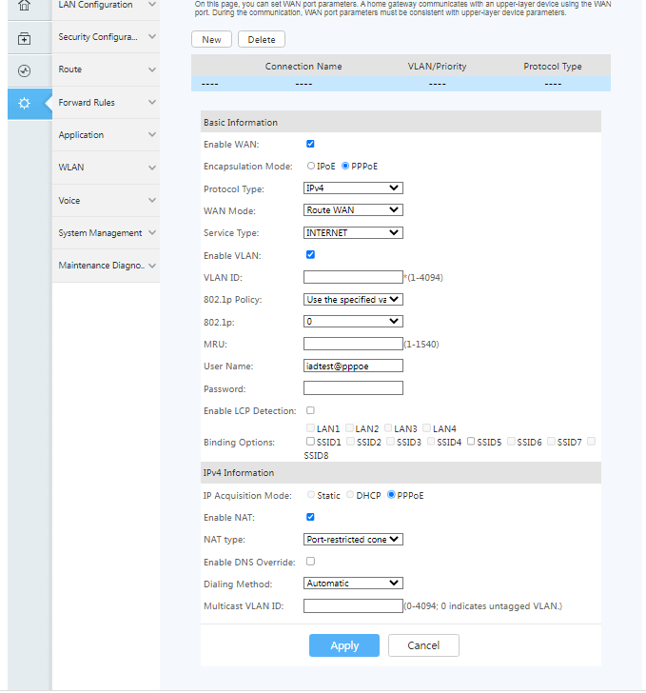Enable the LCP Detection checkbox
Viewport: 646px width, 693px height.
tap(310, 410)
